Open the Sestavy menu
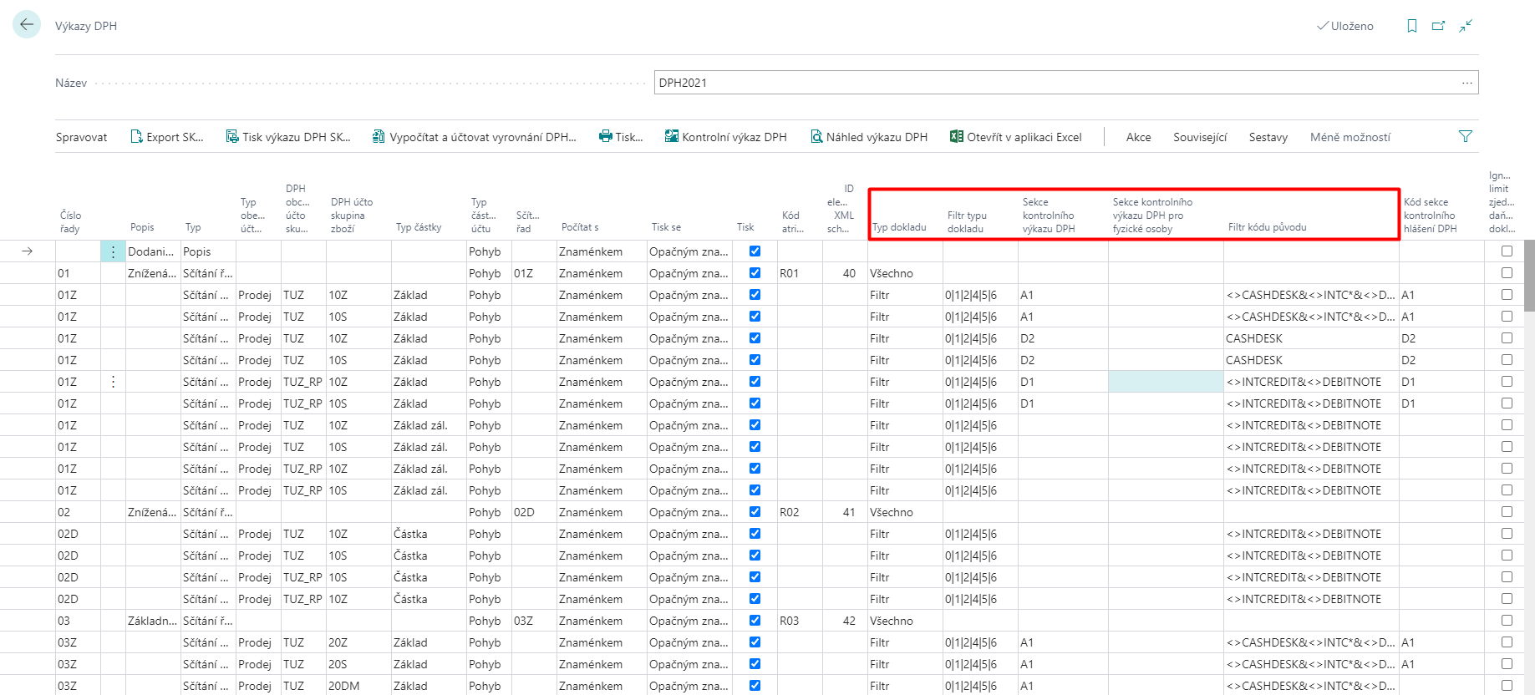This screenshot has width=1535, height=695. (1268, 137)
